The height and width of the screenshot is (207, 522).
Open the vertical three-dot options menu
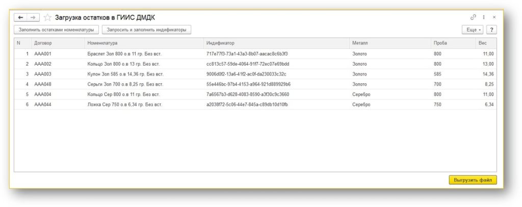tap(484, 17)
